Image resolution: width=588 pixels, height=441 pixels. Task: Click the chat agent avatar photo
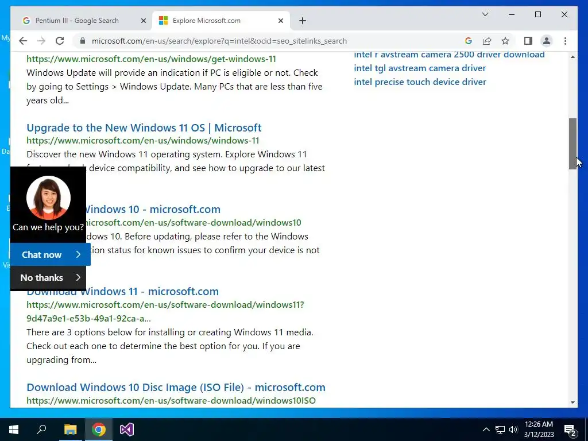tap(48, 198)
